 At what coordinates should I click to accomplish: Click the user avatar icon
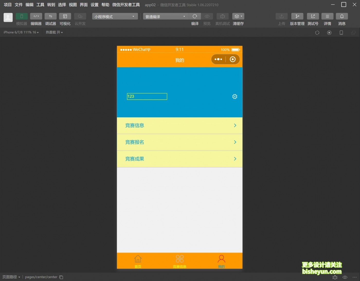(8, 17)
